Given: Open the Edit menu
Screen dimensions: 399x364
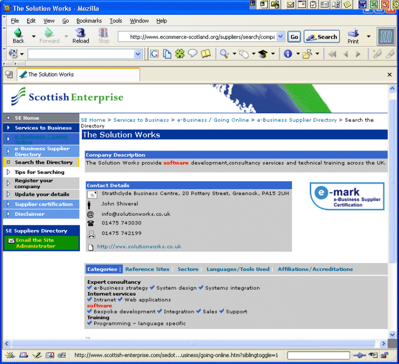Looking at the screenshot, I should [31, 21].
